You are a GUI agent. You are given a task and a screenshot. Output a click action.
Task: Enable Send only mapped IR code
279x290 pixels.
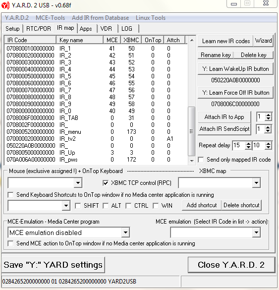201,160
